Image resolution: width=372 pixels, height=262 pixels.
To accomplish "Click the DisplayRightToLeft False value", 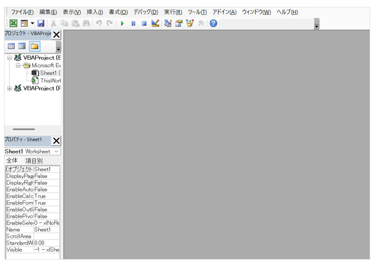I will pyautogui.click(x=46, y=182).
